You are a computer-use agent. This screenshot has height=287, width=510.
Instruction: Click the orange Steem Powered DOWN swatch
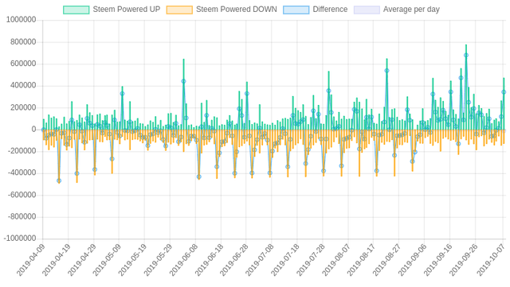coord(179,10)
